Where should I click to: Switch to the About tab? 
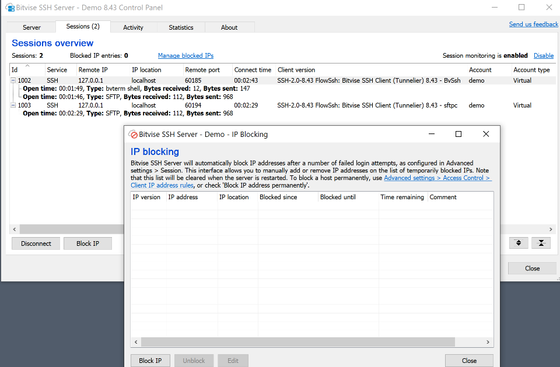coord(229,27)
